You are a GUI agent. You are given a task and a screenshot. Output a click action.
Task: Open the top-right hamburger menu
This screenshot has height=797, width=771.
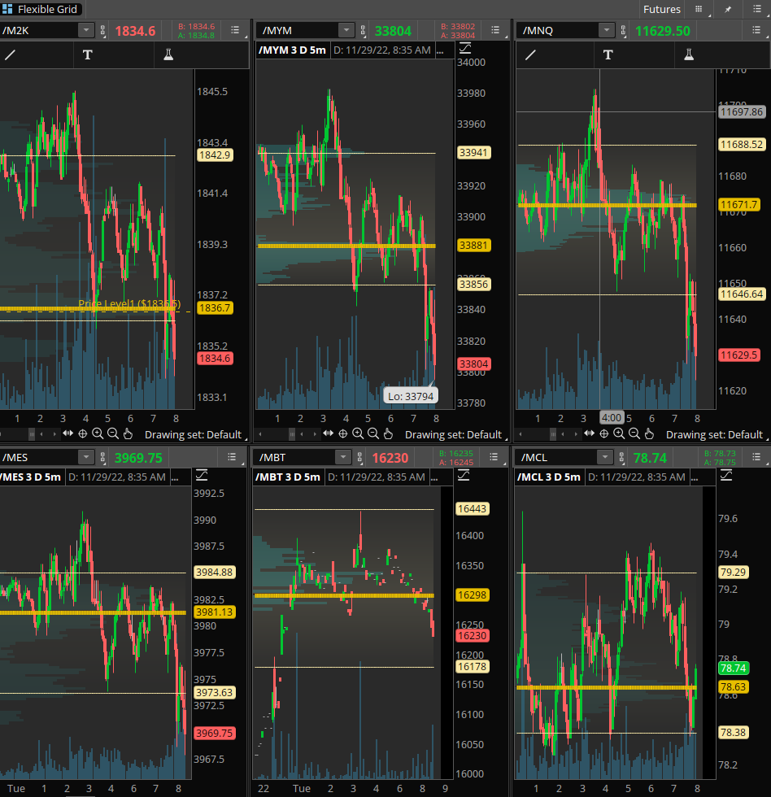757,9
